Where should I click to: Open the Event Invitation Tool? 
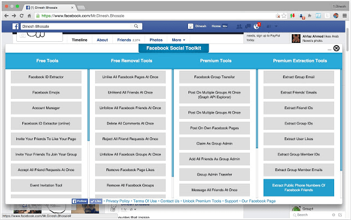pyautogui.click(x=46, y=185)
